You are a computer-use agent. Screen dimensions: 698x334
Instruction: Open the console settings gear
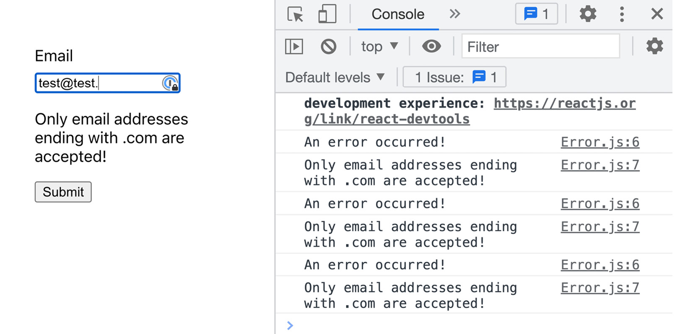click(654, 47)
